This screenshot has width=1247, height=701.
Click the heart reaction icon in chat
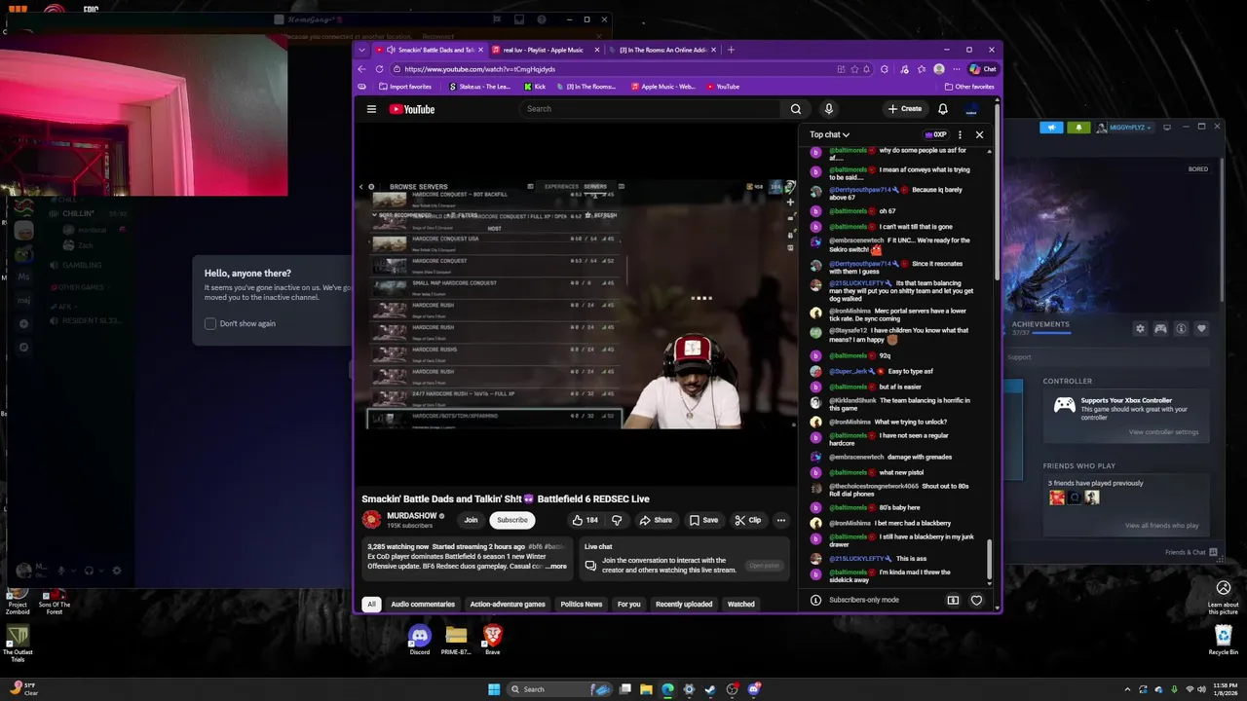976,600
